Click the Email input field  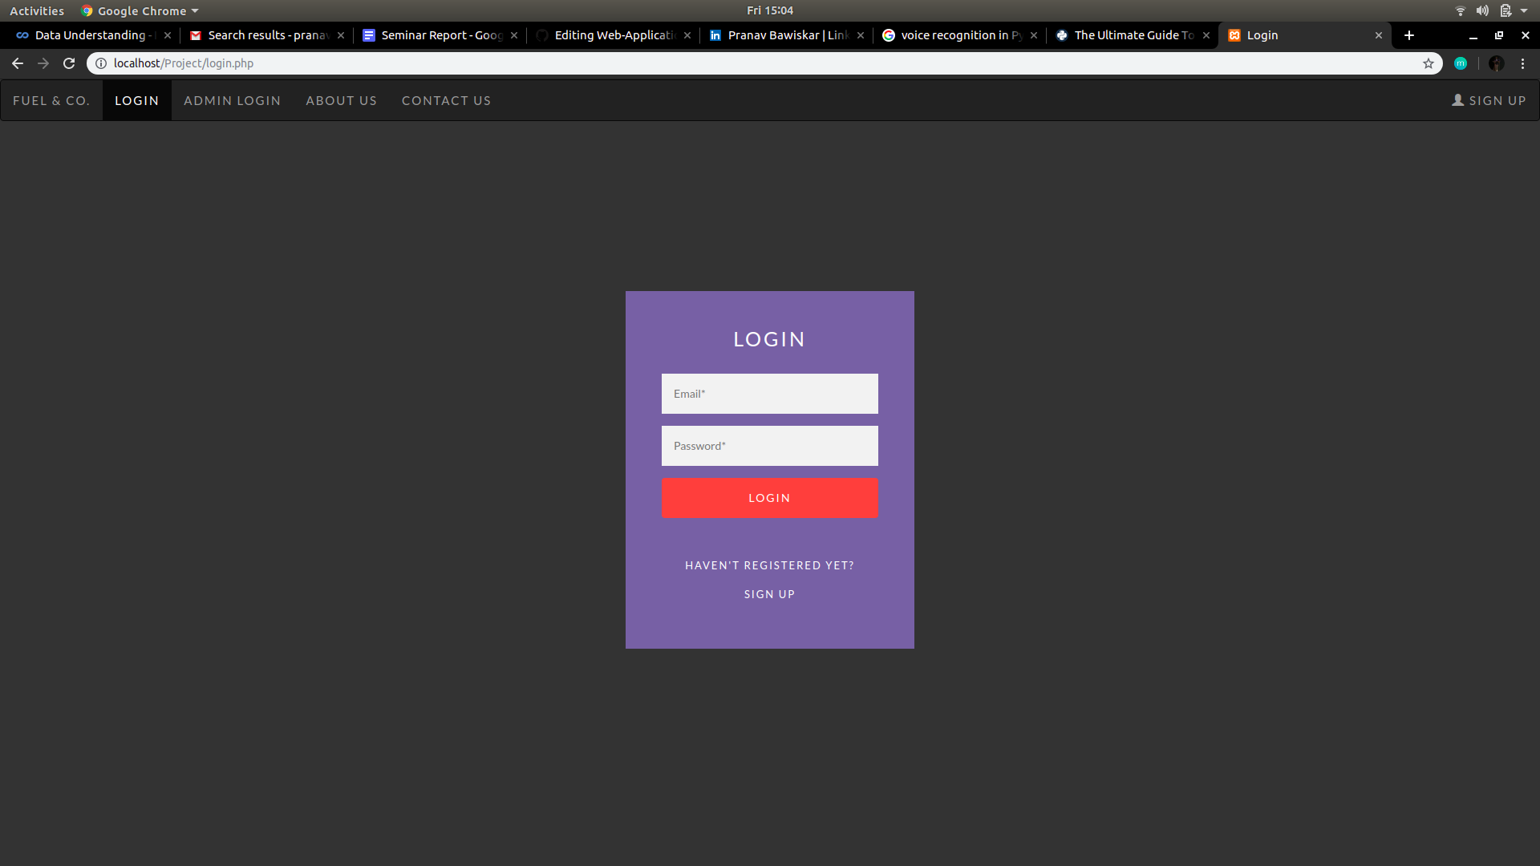point(770,394)
